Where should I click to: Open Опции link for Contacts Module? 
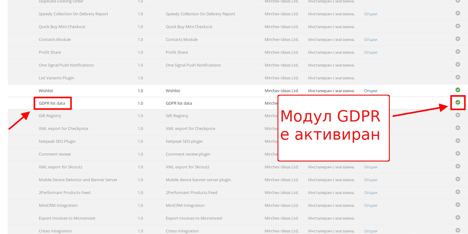click(370, 39)
